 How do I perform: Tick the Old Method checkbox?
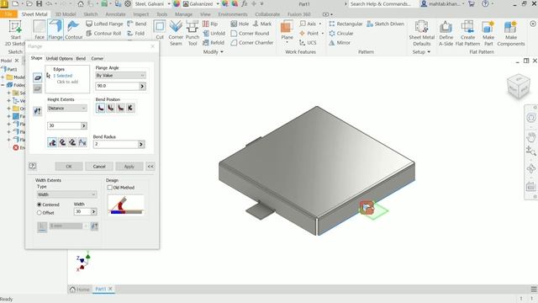(110, 188)
